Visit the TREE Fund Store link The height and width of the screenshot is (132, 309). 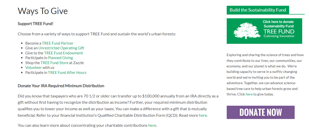(54, 63)
